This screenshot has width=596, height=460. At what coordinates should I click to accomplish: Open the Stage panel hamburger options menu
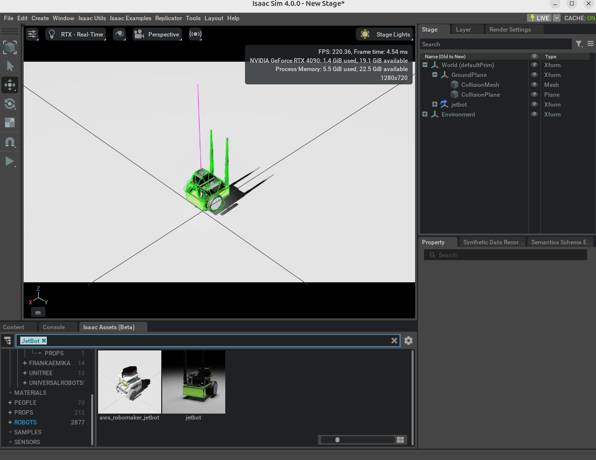coord(591,44)
